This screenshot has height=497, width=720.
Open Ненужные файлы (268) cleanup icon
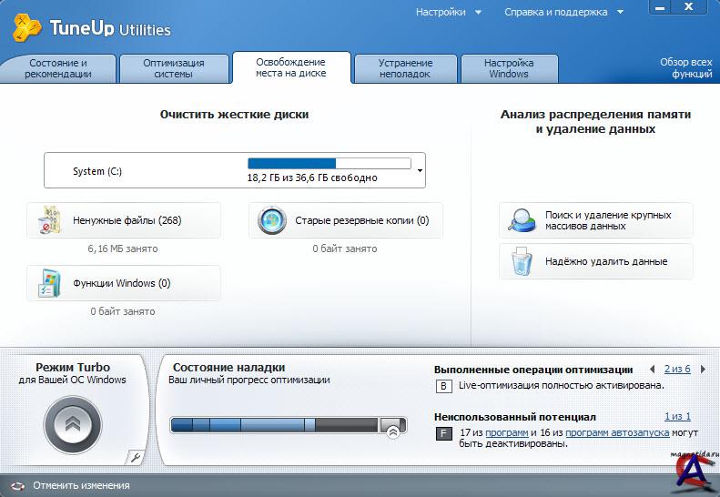click(50, 220)
